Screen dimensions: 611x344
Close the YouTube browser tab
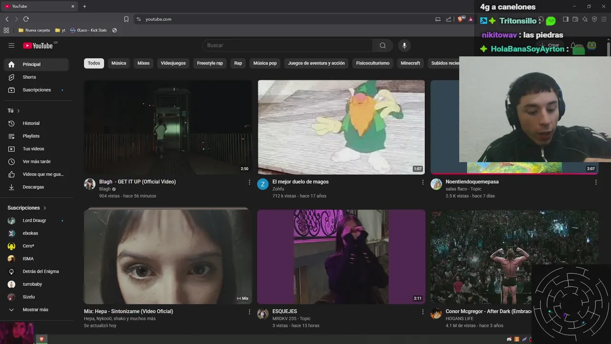(73, 6)
